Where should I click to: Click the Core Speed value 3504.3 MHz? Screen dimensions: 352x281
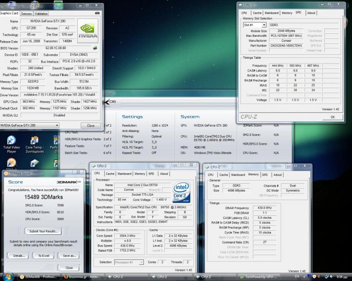(x=128, y=236)
